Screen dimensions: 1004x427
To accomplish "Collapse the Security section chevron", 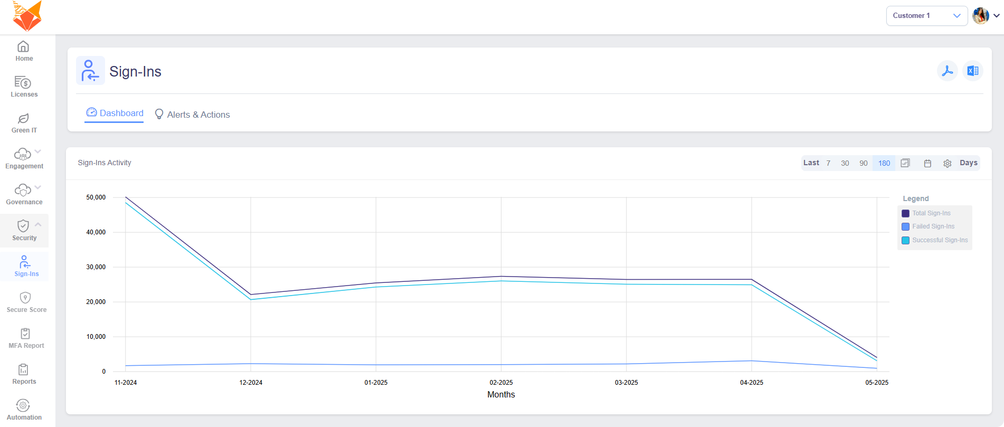I will pyautogui.click(x=38, y=224).
